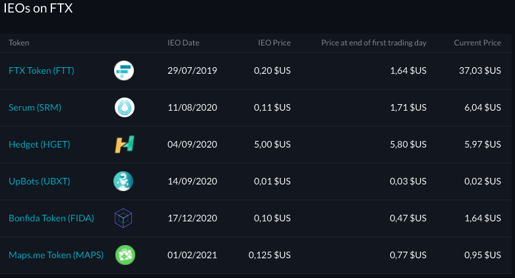515x278 pixels.
Task: Open the FTX Token (FTT) link
Action: 40,70
